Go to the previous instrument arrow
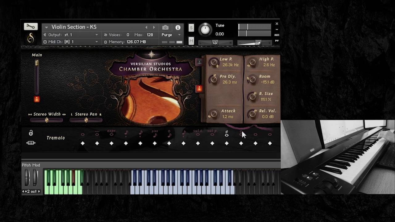Viewport: 395px width, 222px height. [x=146, y=27]
